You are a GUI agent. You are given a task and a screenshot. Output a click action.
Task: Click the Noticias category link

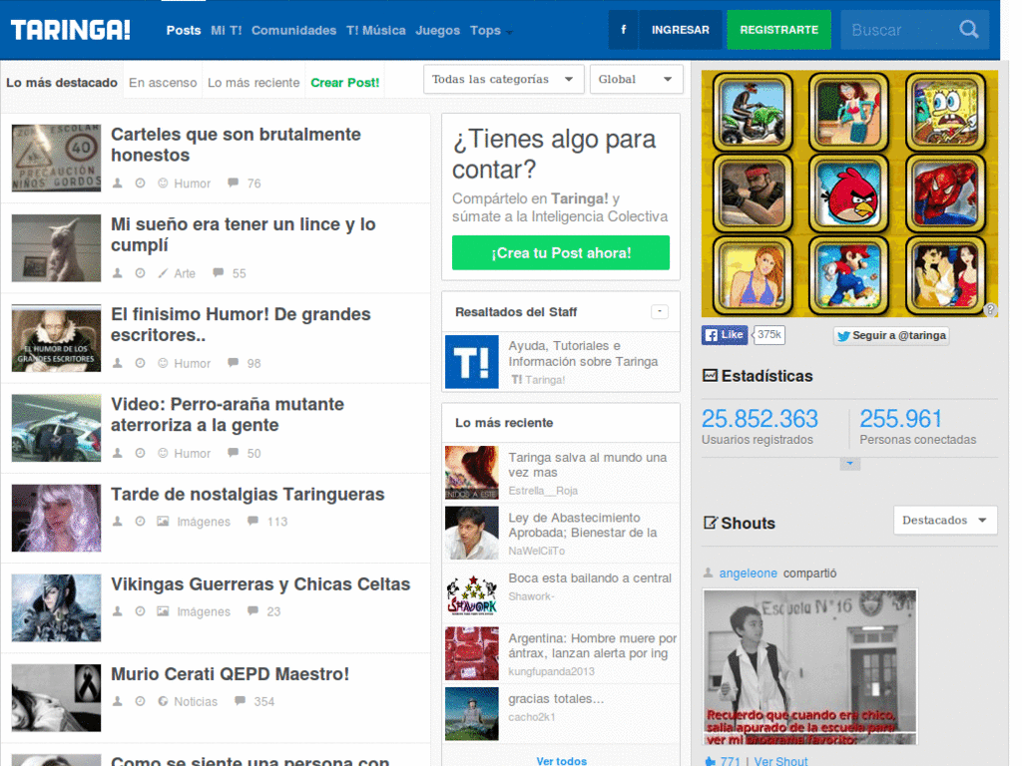(196, 701)
